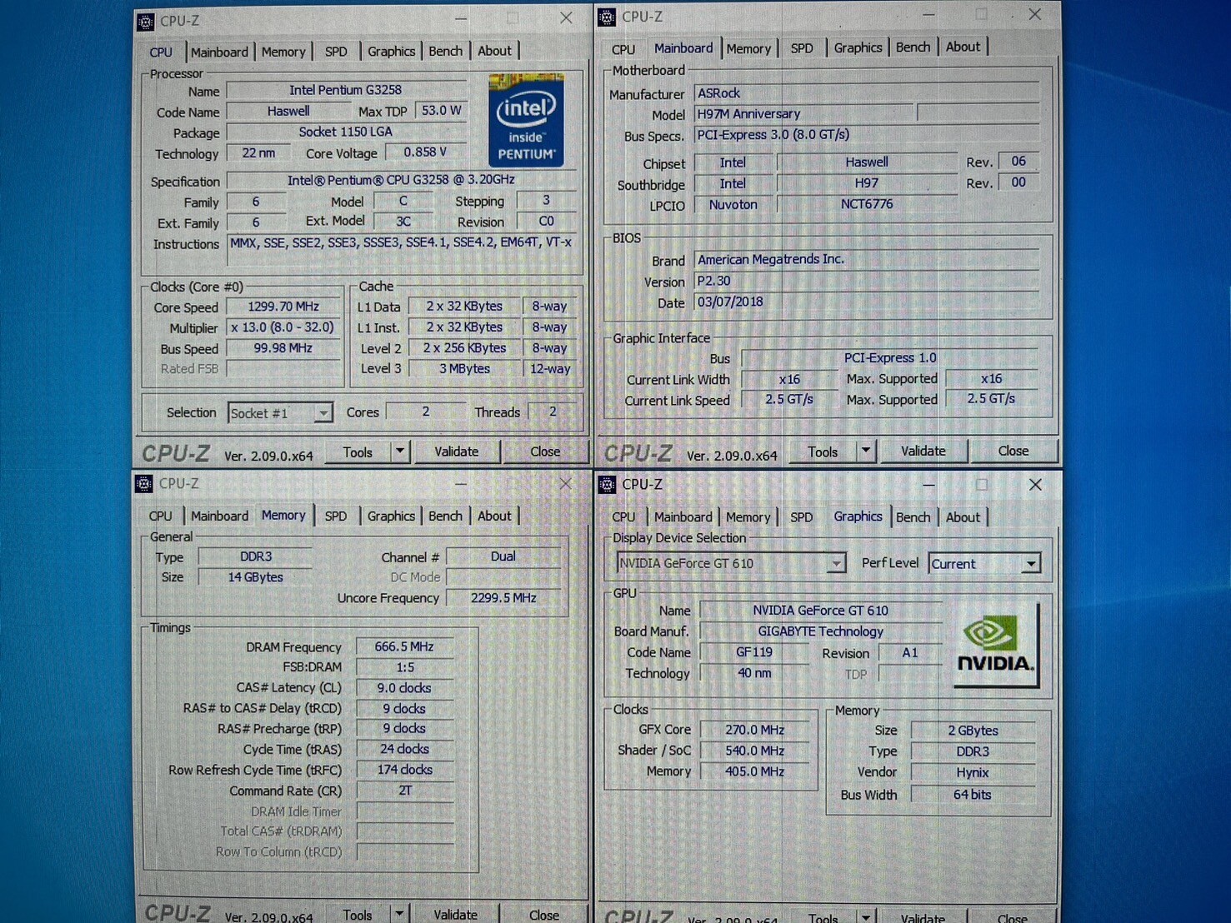Click Level 3 cache value 3 MBytes
Viewport: 1231px width, 923px height.
464,369
